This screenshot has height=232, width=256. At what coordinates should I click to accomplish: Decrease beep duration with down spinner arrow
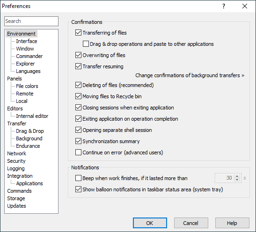[237, 180]
